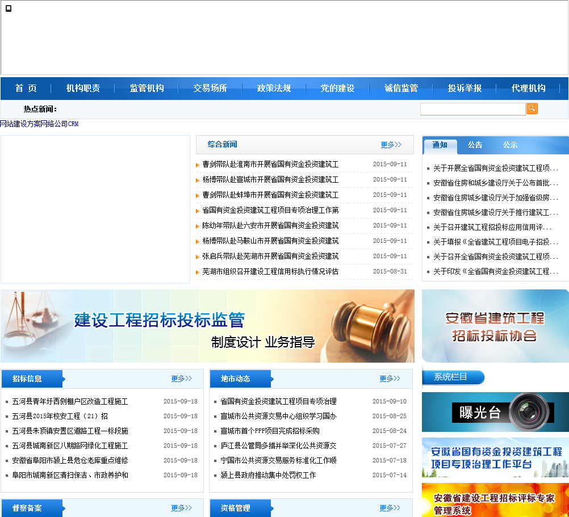Open tender 五河县城南新区八期路网绿化工程施工
The width and height of the screenshot is (569, 517).
point(70,445)
